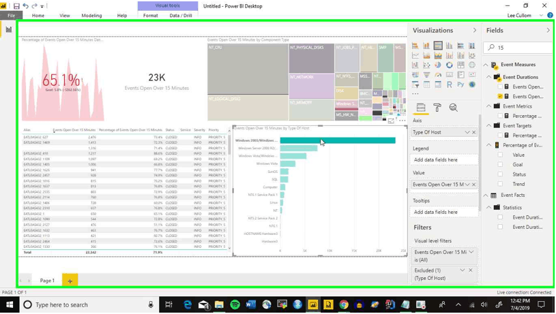Click the fields search box
This screenshot has height=314, width=556.
point(517,48)
